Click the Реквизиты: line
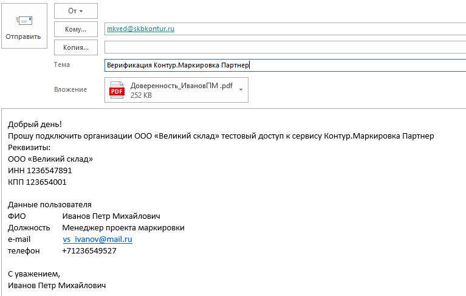 pos(29,148)
